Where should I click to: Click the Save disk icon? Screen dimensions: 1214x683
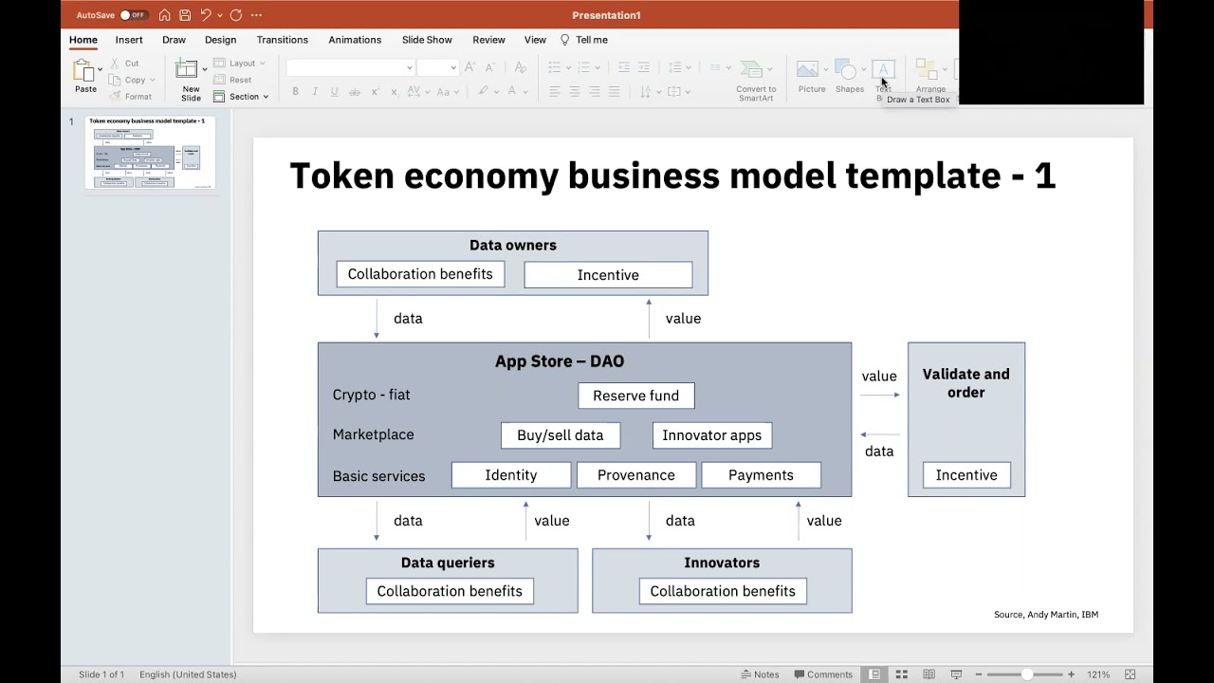coord(185,15)
